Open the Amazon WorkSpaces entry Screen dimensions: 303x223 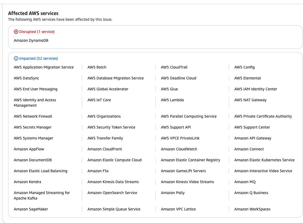coord(252,209)
